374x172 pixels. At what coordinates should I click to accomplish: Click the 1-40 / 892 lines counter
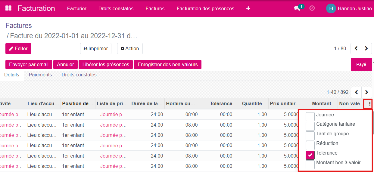[x=338, y=92]
